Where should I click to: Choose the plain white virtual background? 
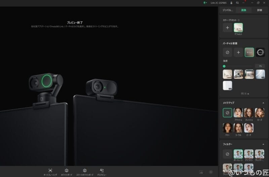[x=227, y=85]
